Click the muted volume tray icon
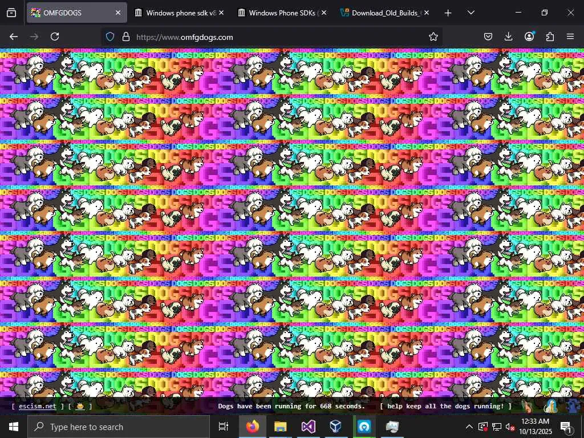The image size is (584, 438). click(x=510, y=427)
